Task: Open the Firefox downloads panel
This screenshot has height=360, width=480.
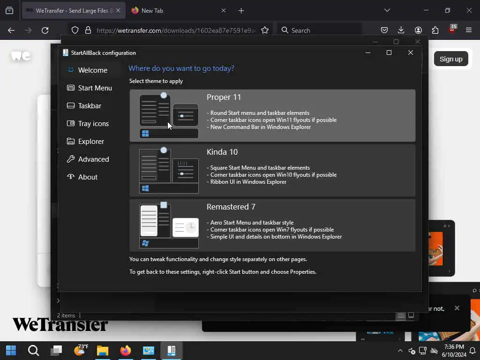Action: pos(401,30)
